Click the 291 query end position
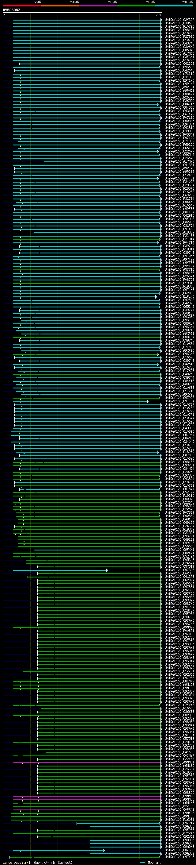196x865 pixels. [x=158, y=15]
